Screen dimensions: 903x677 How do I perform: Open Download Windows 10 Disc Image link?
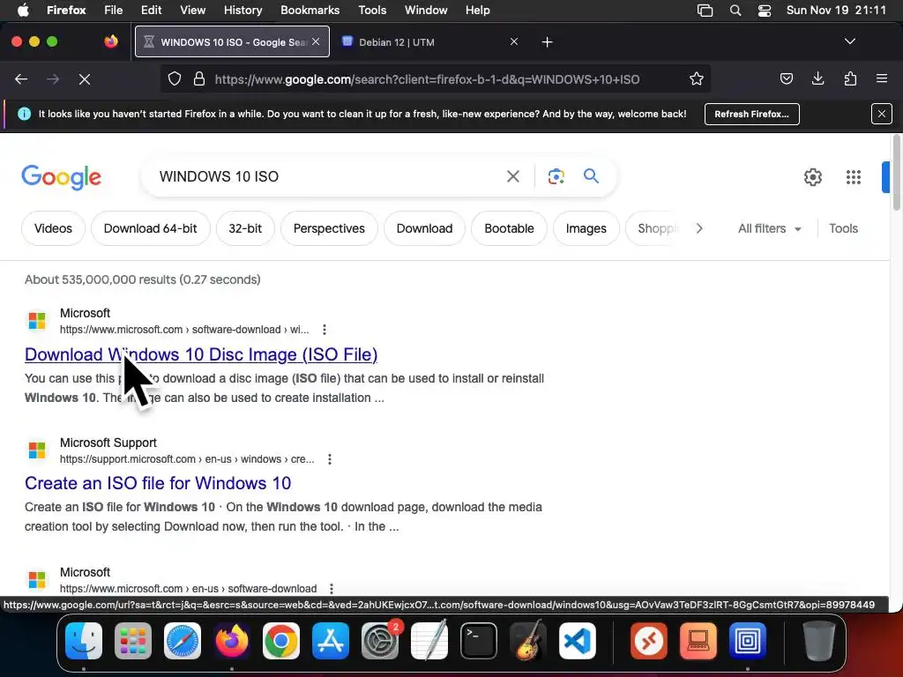coord(201,354)
